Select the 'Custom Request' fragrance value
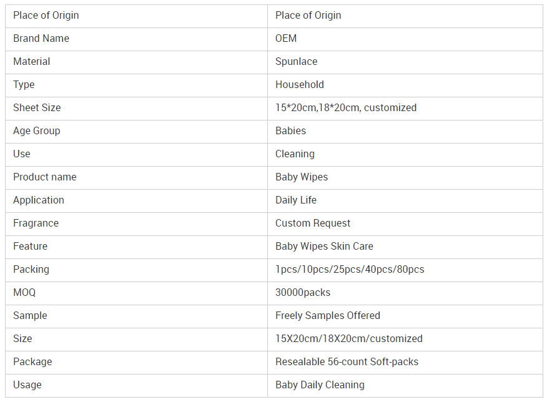 (313, 223)
